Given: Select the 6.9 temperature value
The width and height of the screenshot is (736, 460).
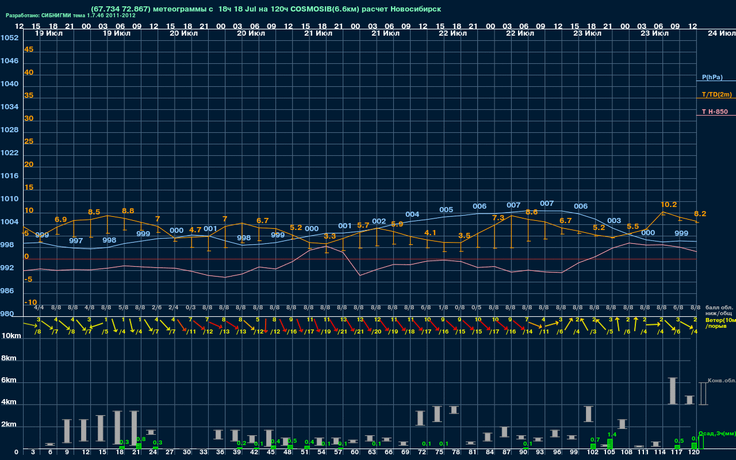Looking at the screenshot, I should coord(60,220).
